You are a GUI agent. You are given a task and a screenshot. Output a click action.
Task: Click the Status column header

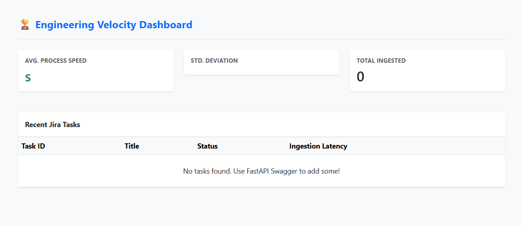pyautogui.click(x=208, y=146)
